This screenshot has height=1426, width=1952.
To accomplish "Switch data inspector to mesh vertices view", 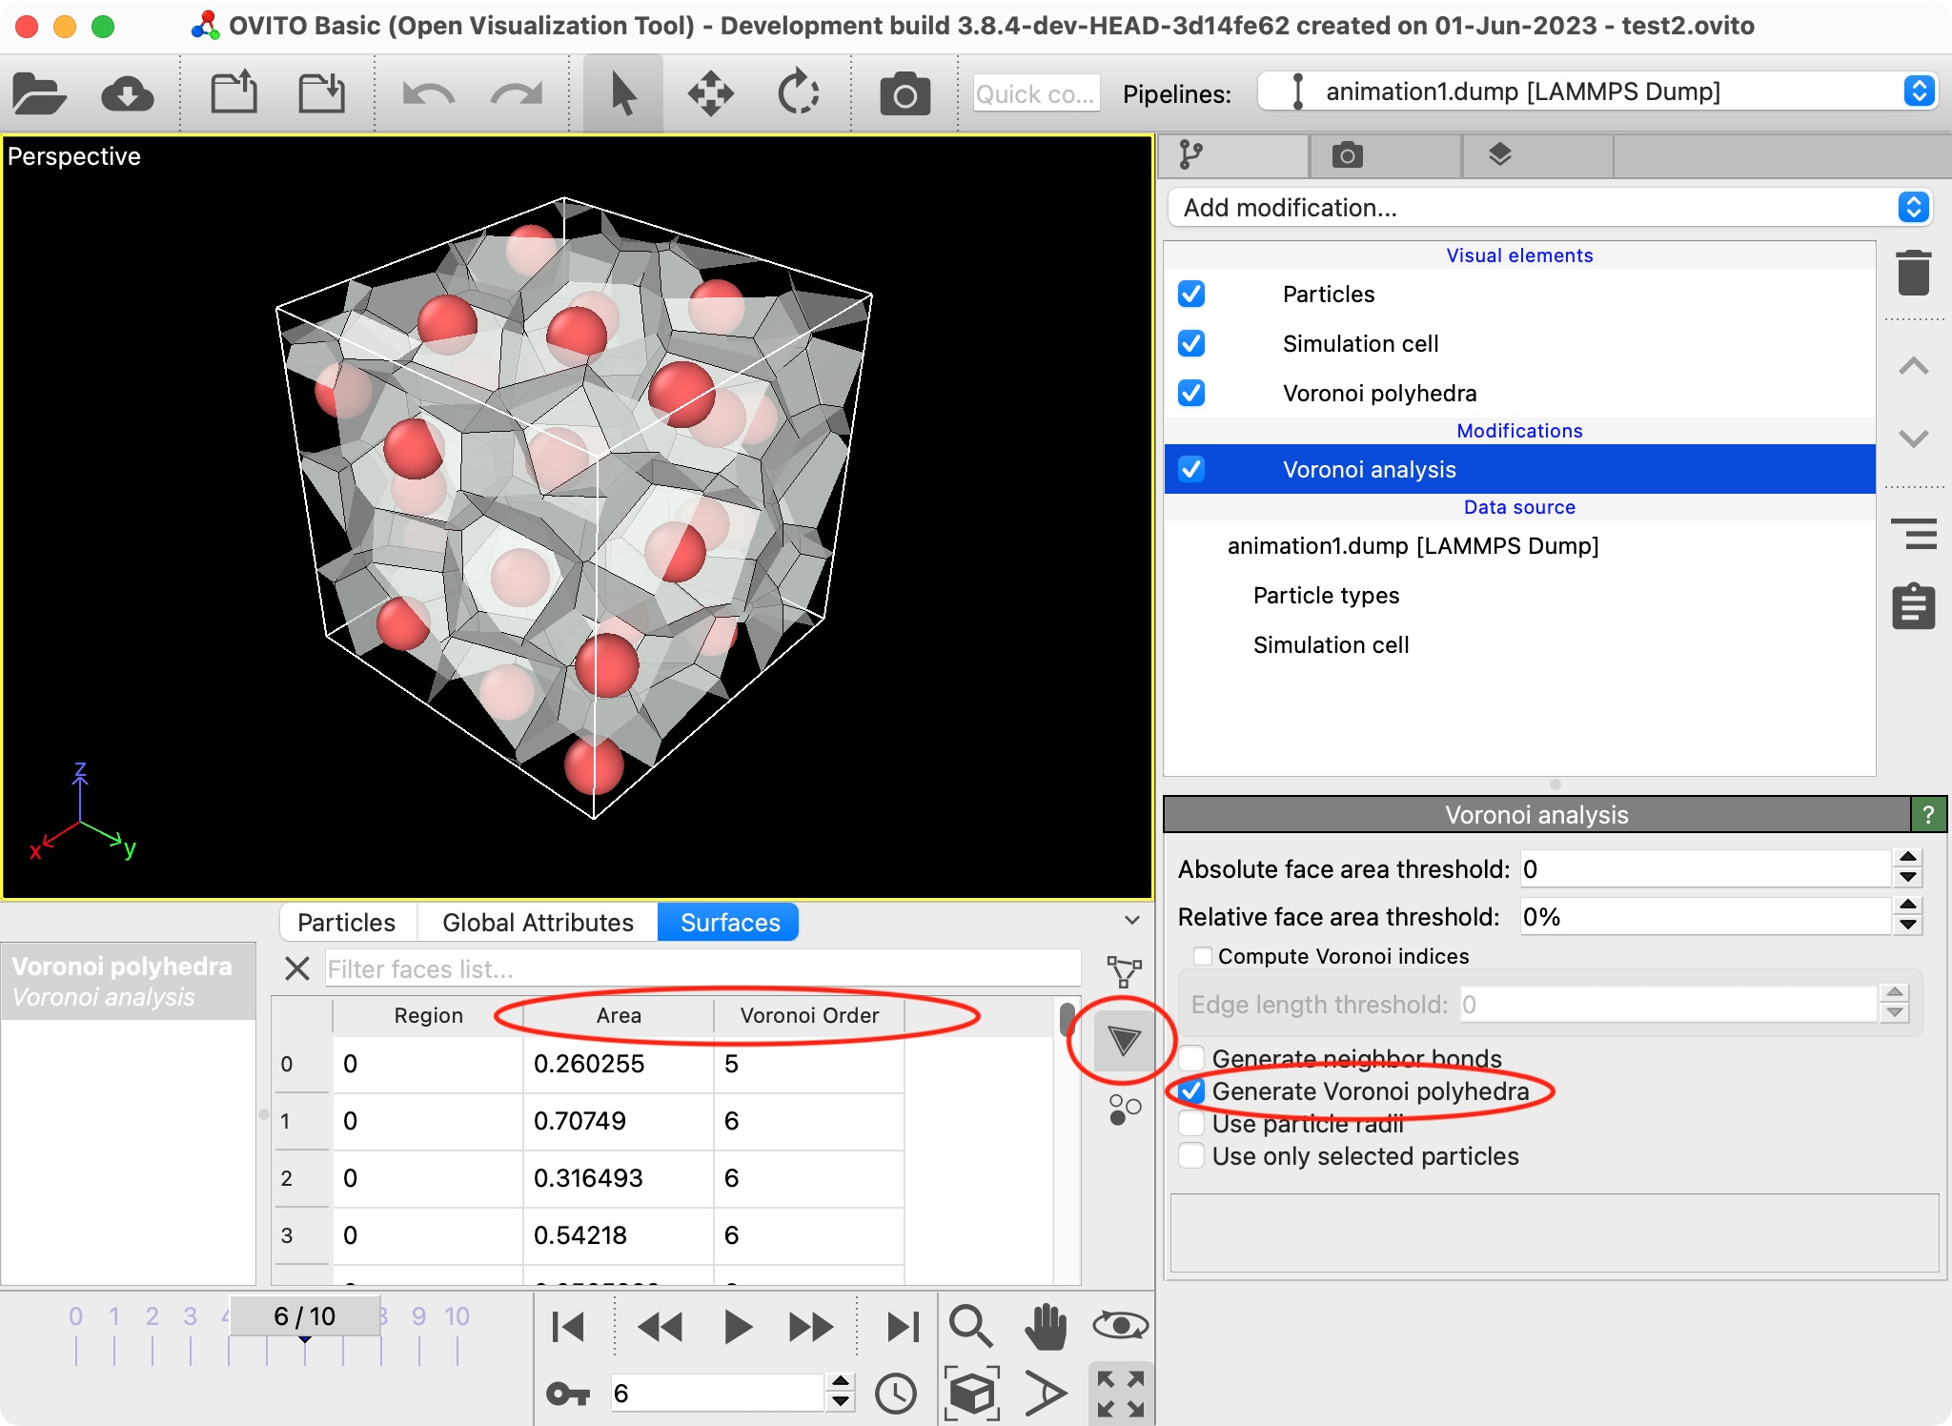I will (1123, 971).
